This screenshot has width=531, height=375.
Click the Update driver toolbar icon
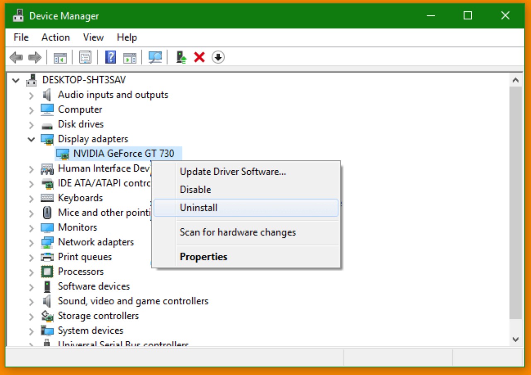pos(181,57)
